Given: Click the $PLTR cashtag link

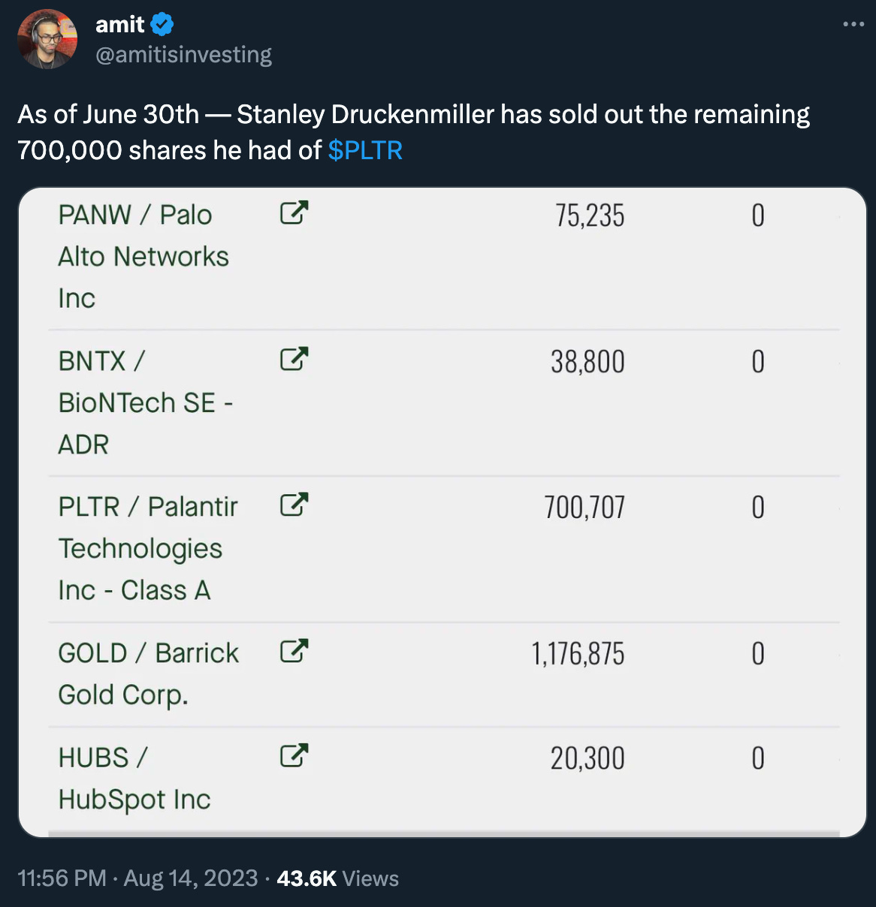Looking at the screenshot, I should 365,150.
